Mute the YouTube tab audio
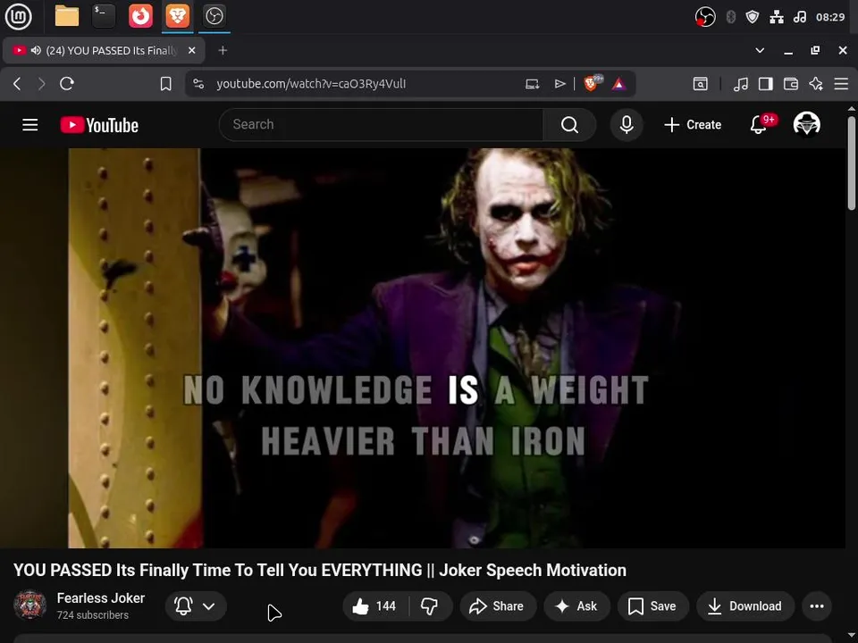Screen dimensions: 858x643 pyautogui.click(x=36, y=50)
